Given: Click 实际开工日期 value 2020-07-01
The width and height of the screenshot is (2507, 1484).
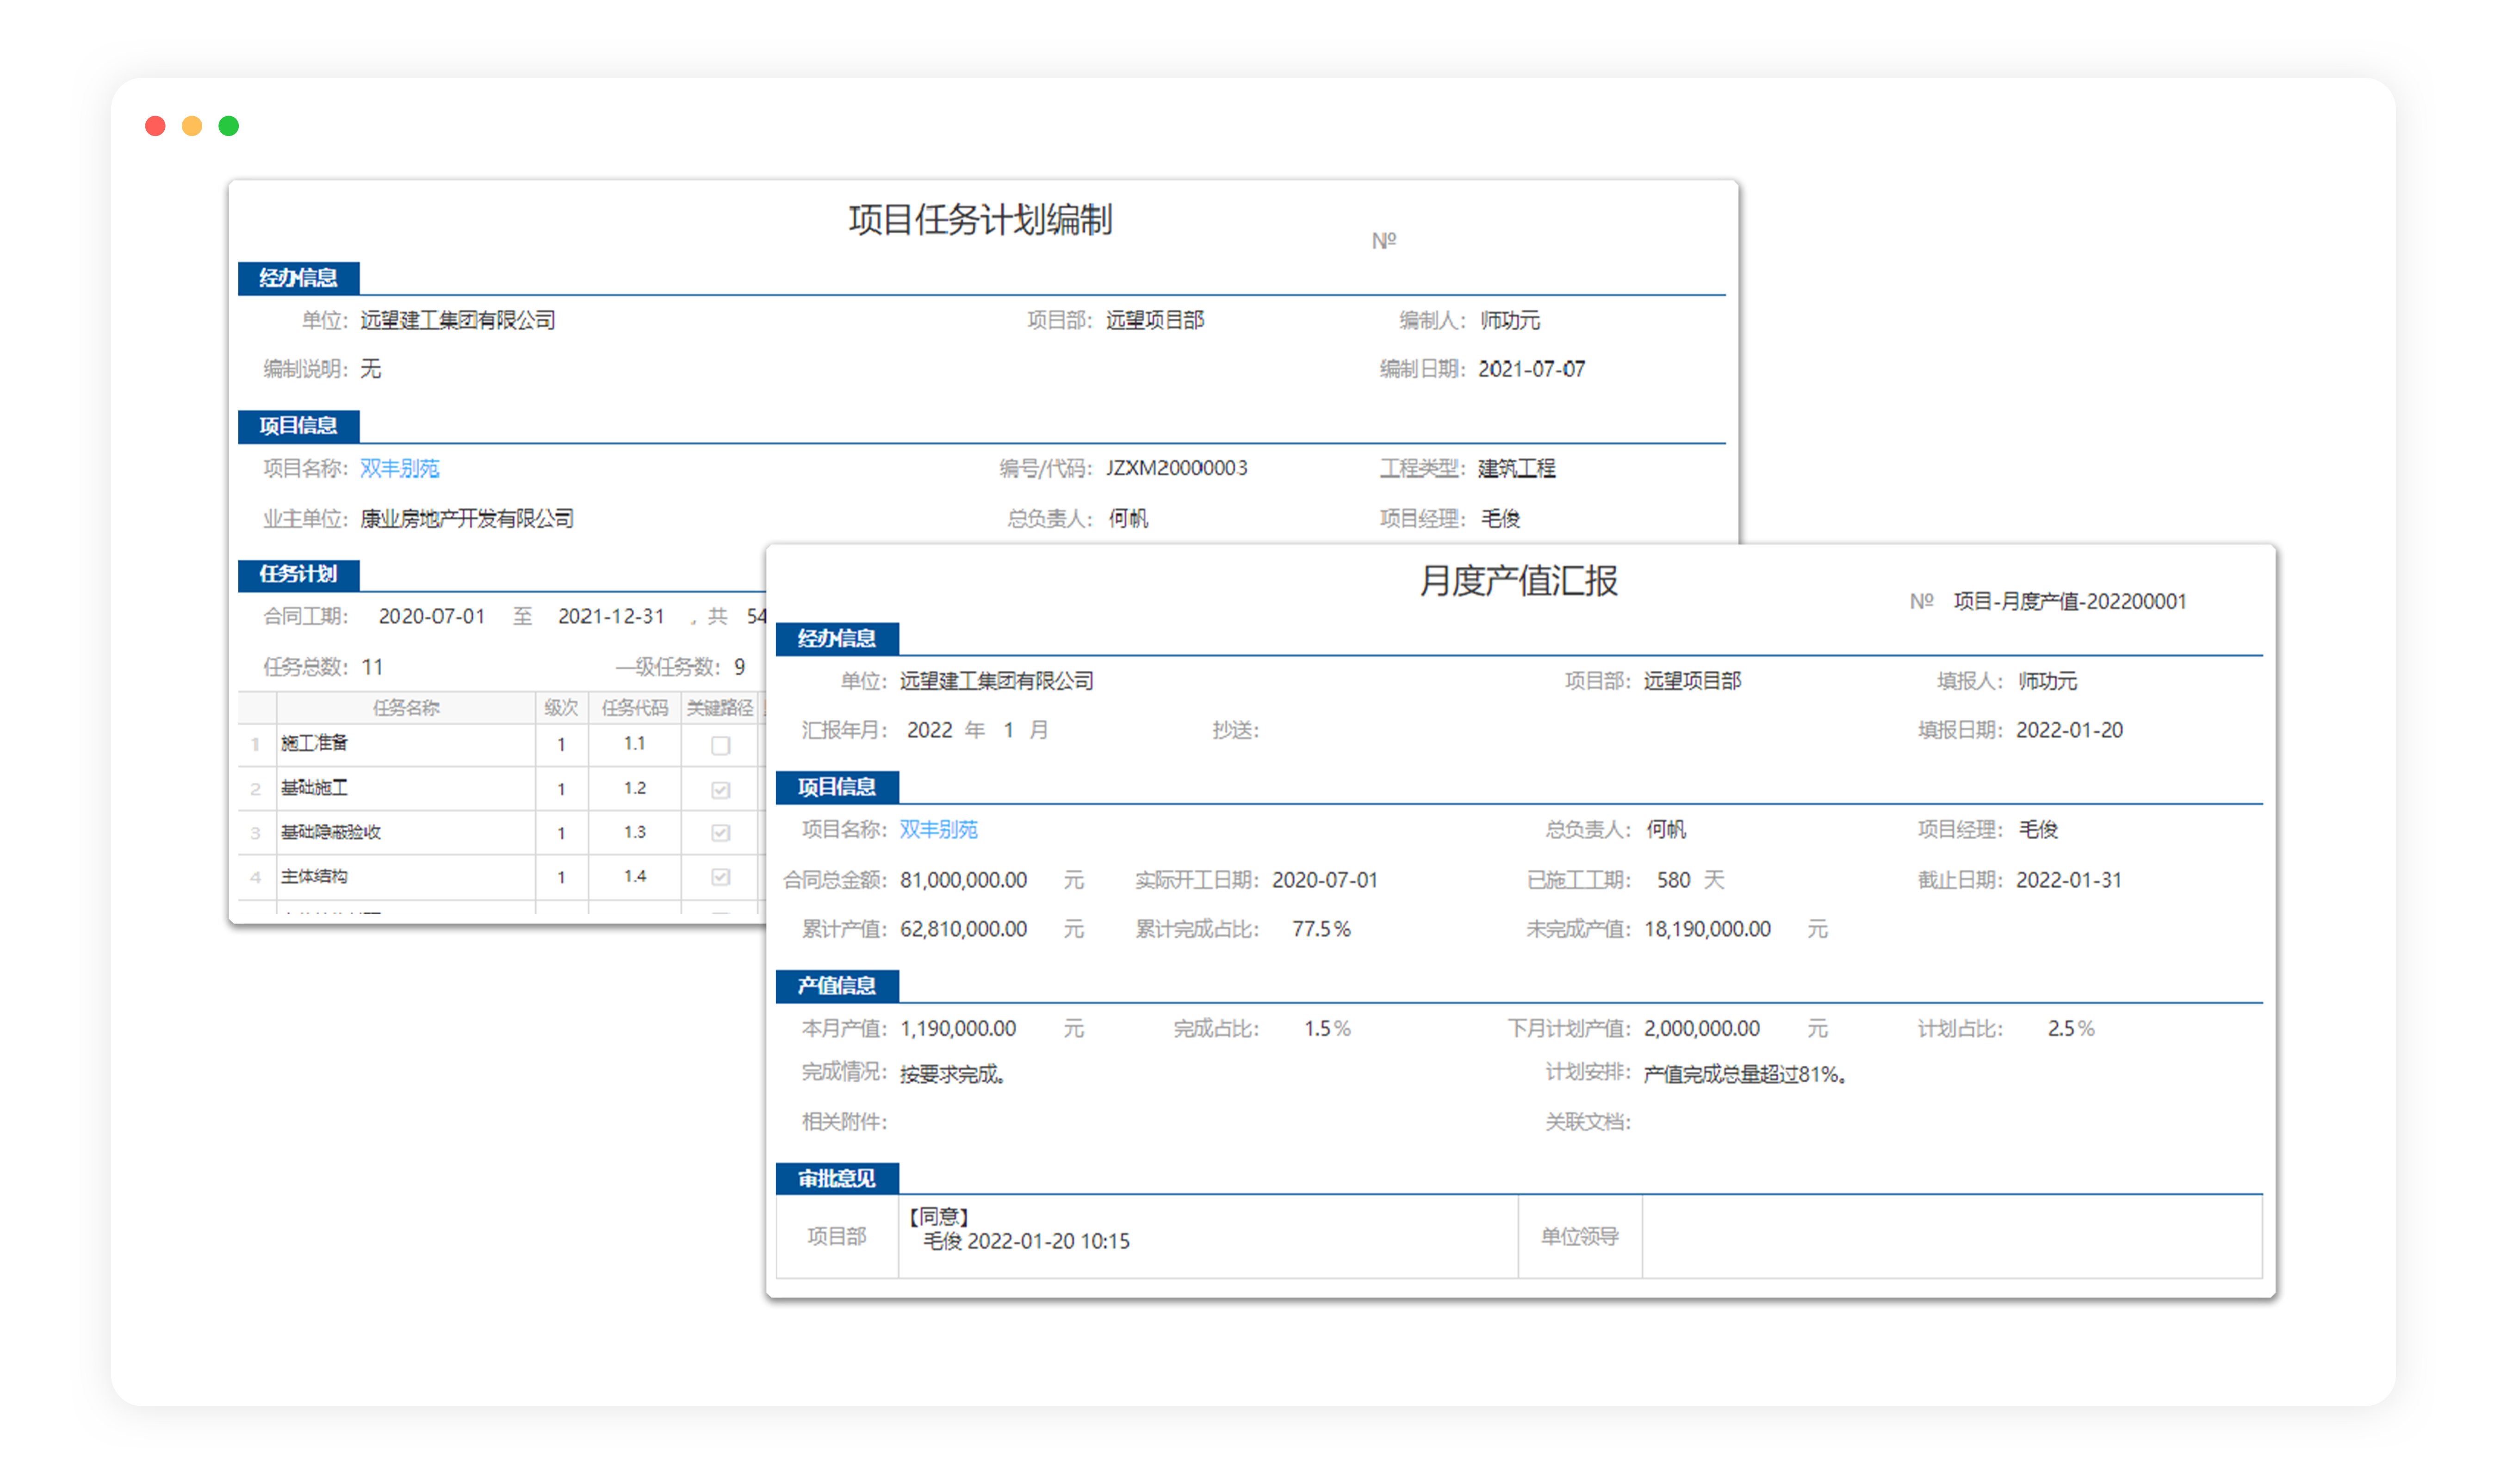Looking at the screenshot, I should click(x=1325, y=880).
